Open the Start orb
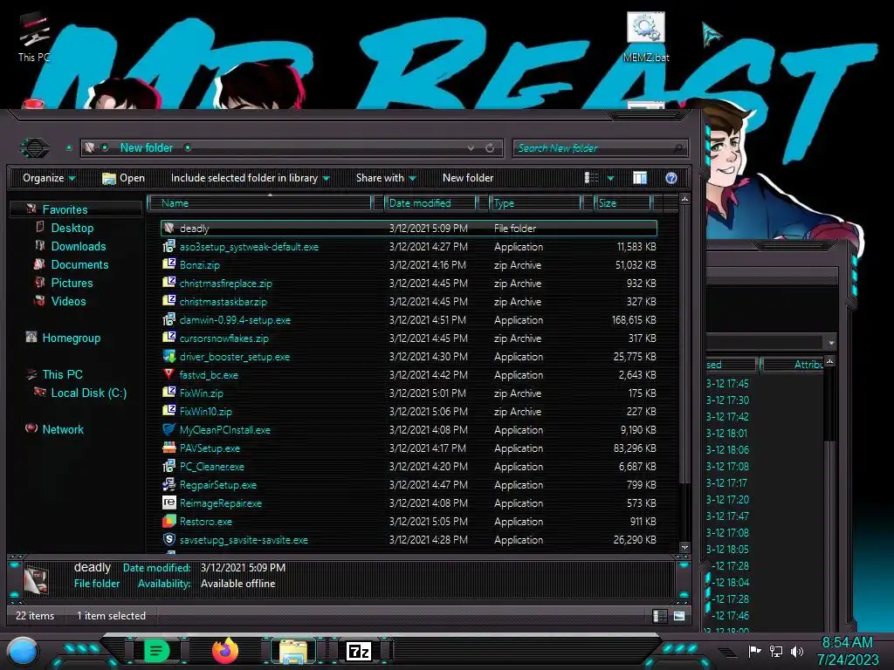Image resolution: width=894 pixels, height=670 pixels. point(23,651)
